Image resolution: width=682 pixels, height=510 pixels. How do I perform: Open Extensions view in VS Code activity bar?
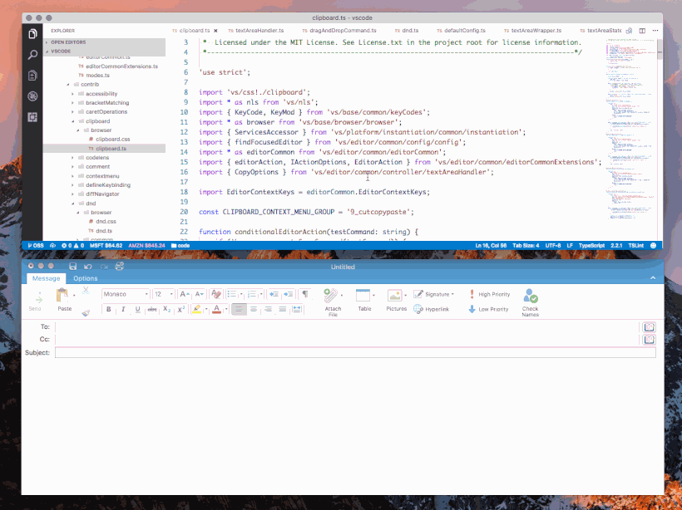pos(32,117)
